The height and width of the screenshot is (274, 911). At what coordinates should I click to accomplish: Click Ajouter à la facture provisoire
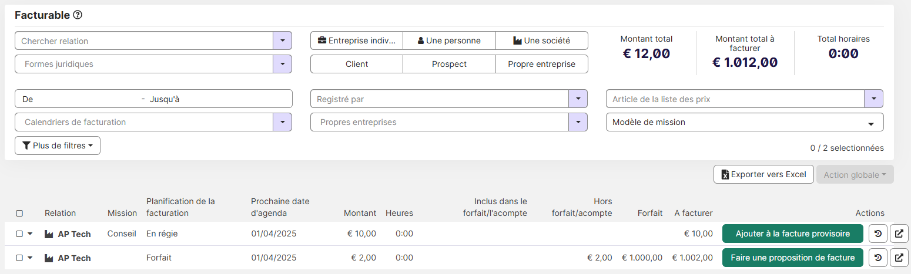[792, 234]
